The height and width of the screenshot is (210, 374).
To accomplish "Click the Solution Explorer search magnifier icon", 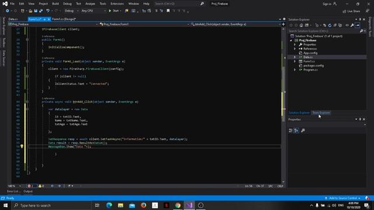I will click(x=361, y=31).
